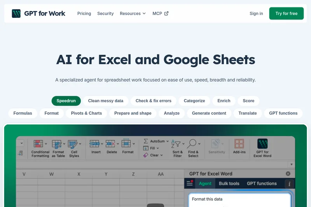311x207 pixels.
Task: Click the Fill icon
Action: pos(146,148)
